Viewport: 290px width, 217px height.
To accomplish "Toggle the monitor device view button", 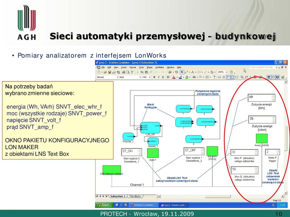I will [269, 77].
